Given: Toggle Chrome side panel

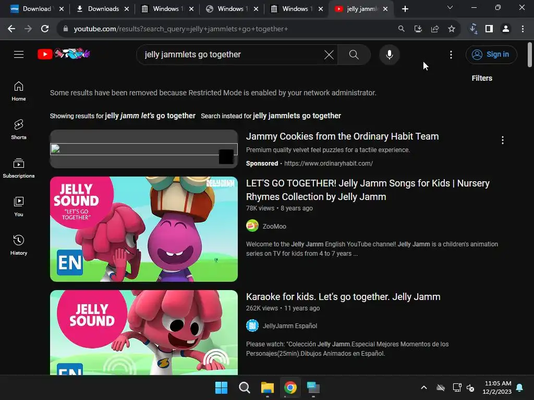Looking at the screenshot, I should coord(489,29).
